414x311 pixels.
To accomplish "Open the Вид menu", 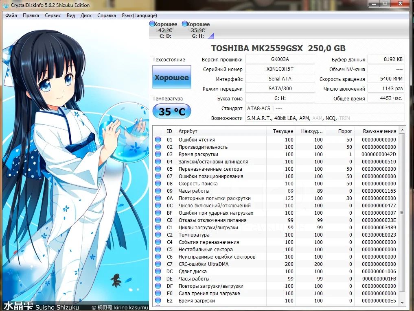I will pyautogui.click(x=71, y=15).
